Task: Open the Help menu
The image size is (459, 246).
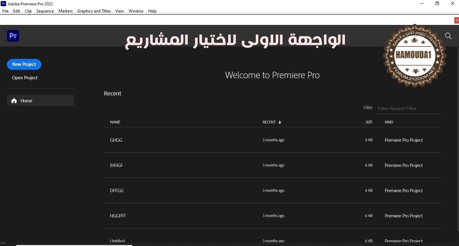Action: 152,11
